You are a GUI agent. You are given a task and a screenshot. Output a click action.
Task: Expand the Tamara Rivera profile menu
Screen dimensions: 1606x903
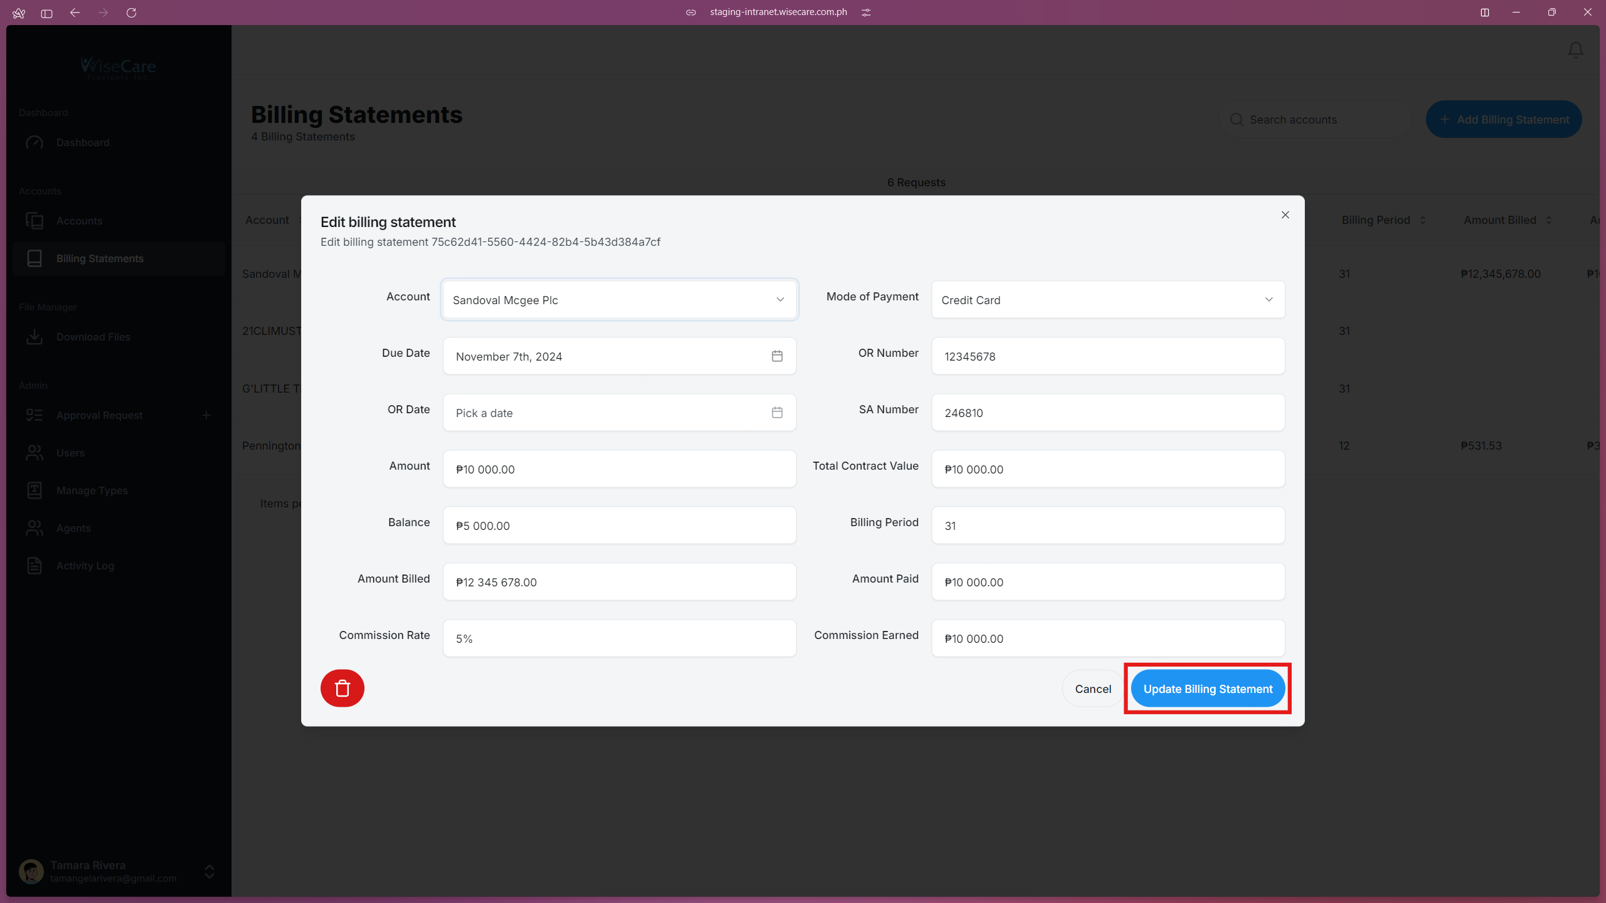click(x=208, y=871)
